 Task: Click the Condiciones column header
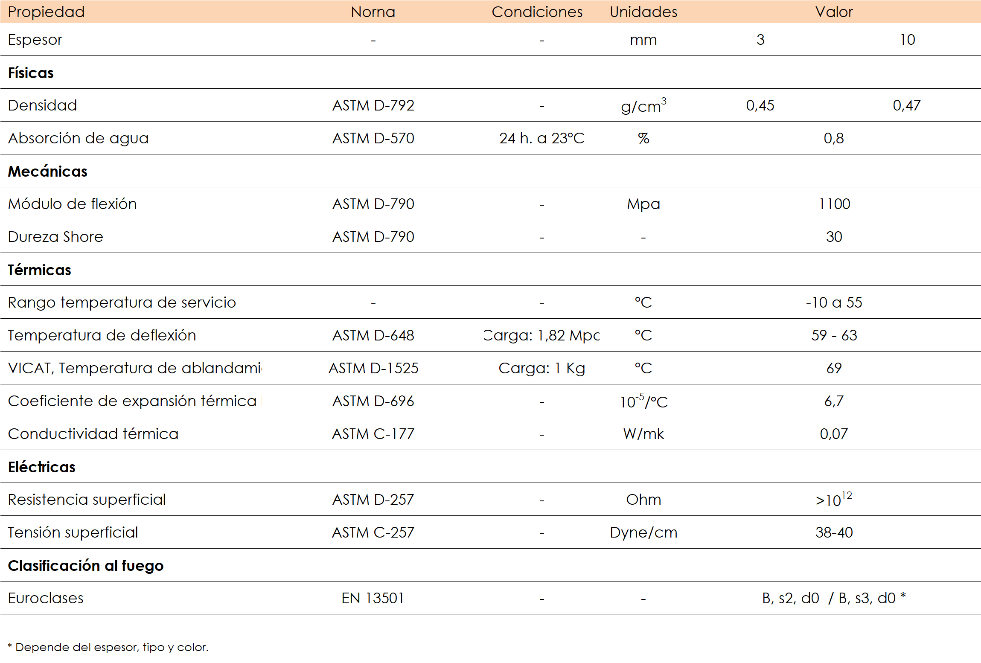click(537, 12)
